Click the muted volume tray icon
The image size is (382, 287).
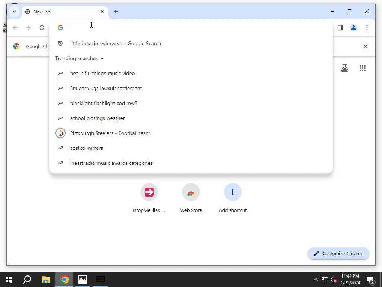(334, 280)
